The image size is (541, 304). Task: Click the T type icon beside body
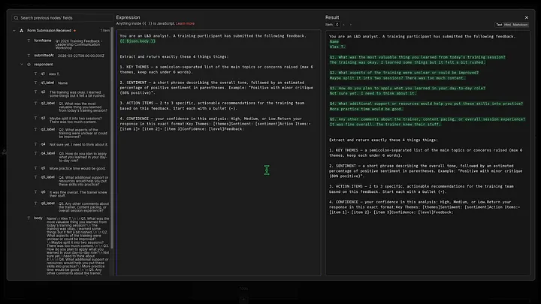point(29,218)
